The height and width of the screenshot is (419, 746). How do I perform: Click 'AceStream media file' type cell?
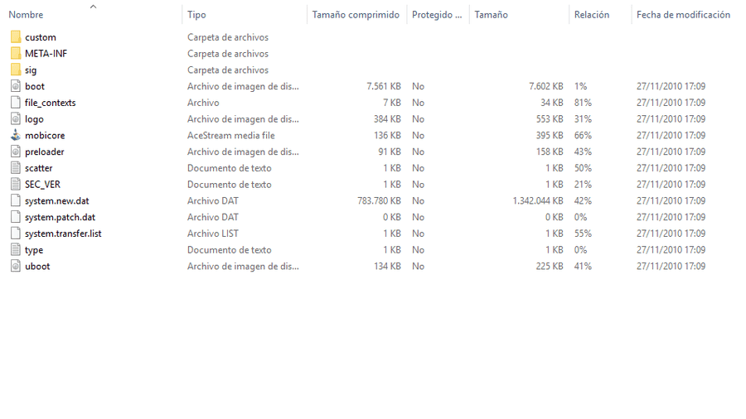(x=230, y=136)
